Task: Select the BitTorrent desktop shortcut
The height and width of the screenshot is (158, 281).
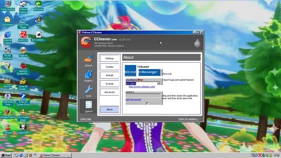Action: click(x=38, y=6)
